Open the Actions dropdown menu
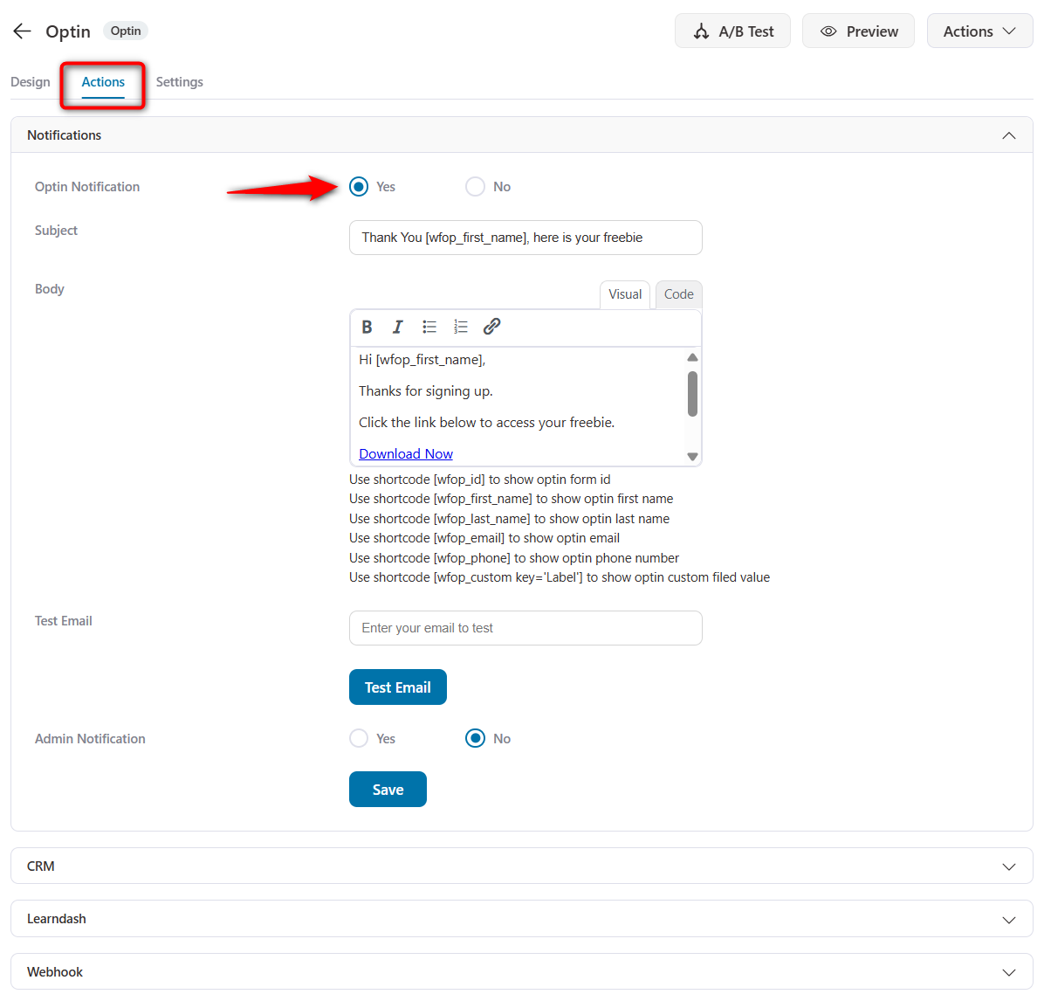This screenshot has width=1044, height=1001. click(x=979, y=31)
